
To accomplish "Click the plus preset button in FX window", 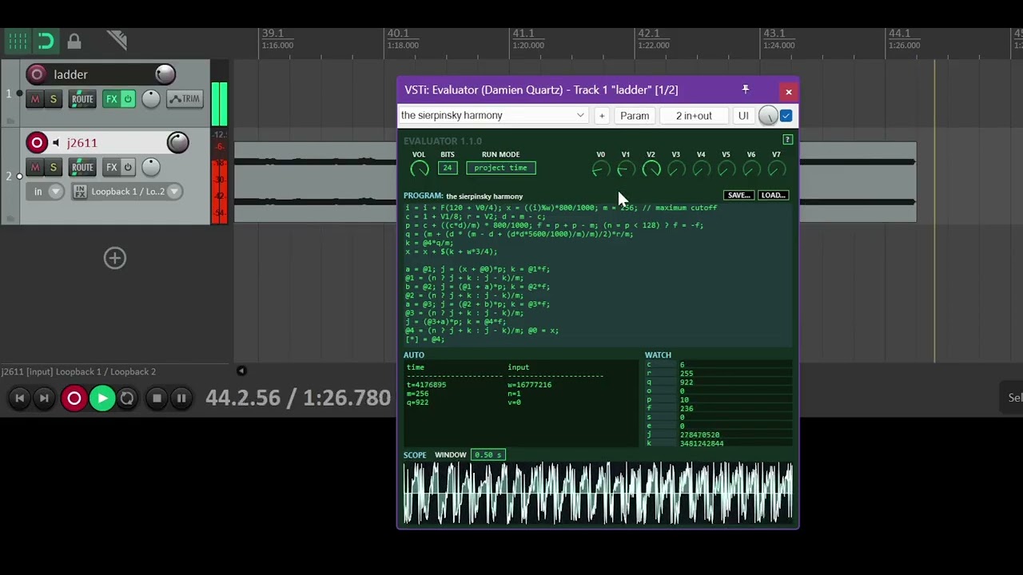I will 602,116.
